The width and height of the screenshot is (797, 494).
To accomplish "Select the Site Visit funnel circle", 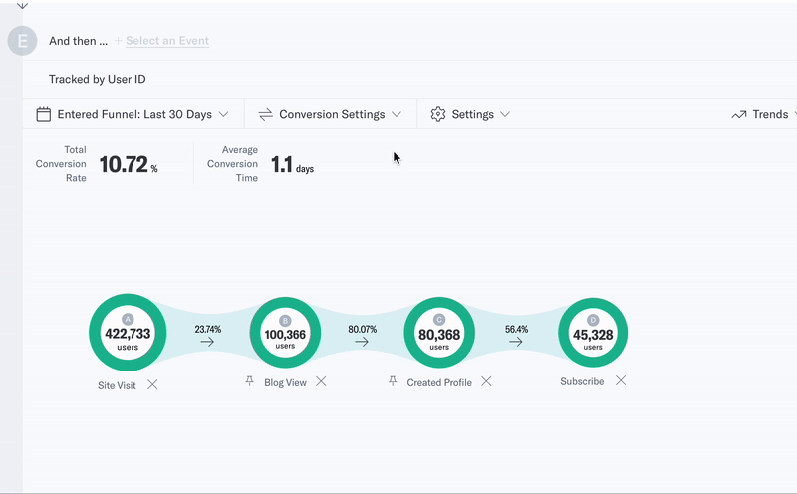I will pos(128,333).
